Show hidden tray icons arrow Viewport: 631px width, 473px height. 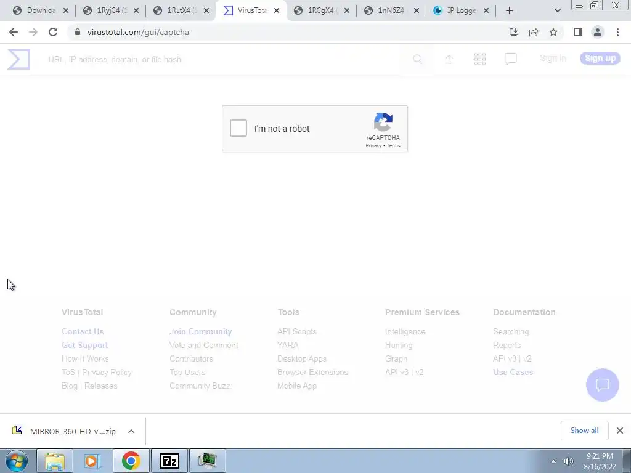point(554,461)
